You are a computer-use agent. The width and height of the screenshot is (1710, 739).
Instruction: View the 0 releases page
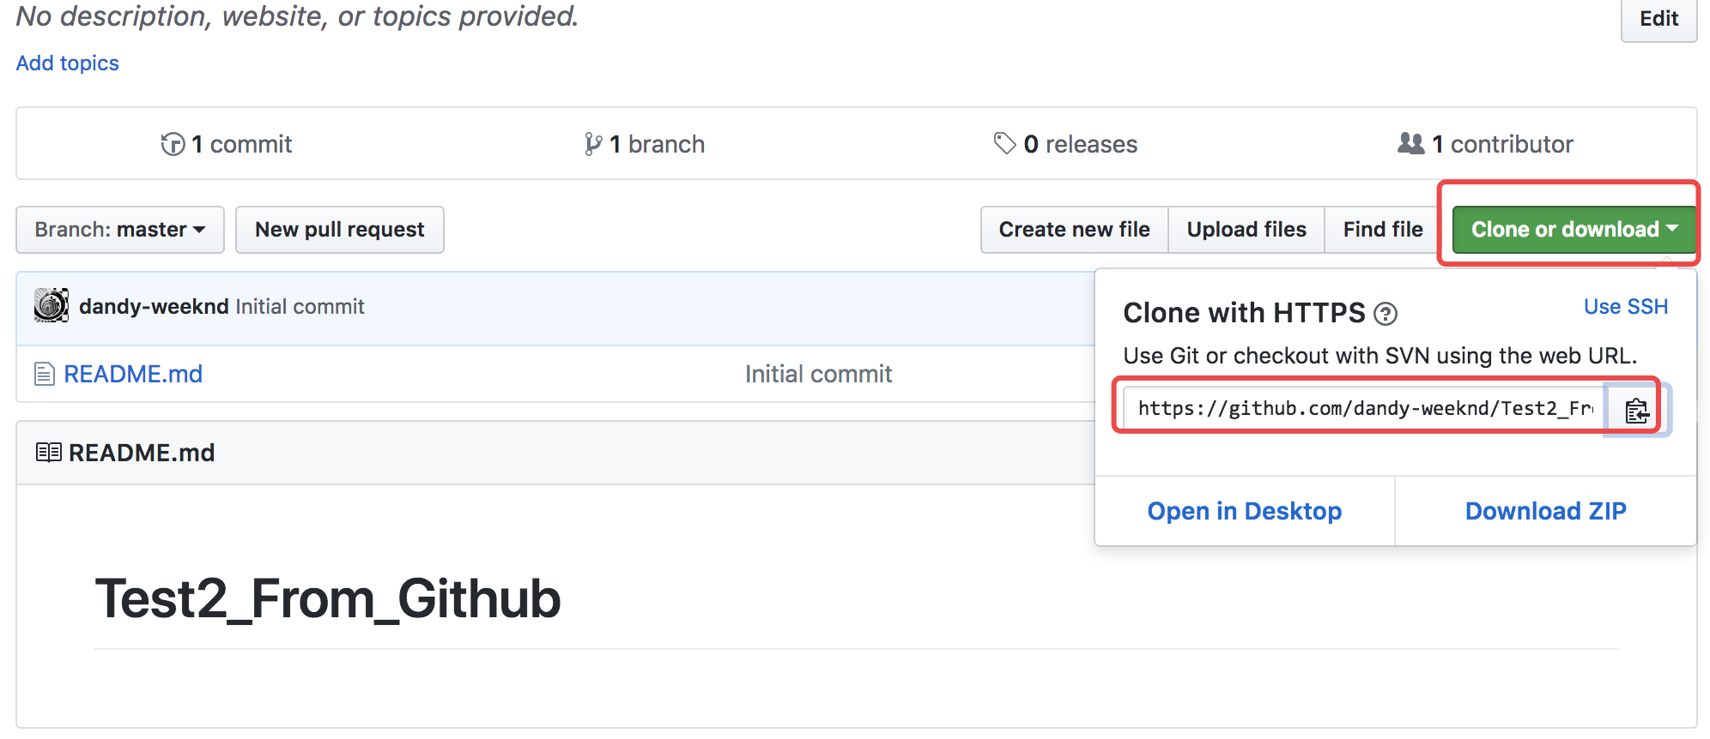tap(1080, 144)
